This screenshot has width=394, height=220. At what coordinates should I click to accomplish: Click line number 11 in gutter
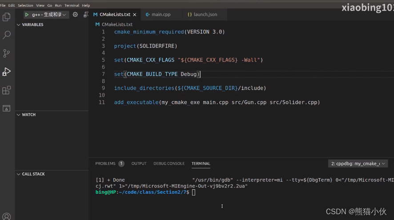[x=102, y=102]
